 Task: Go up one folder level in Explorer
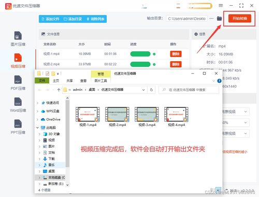[x=59, y=90]
